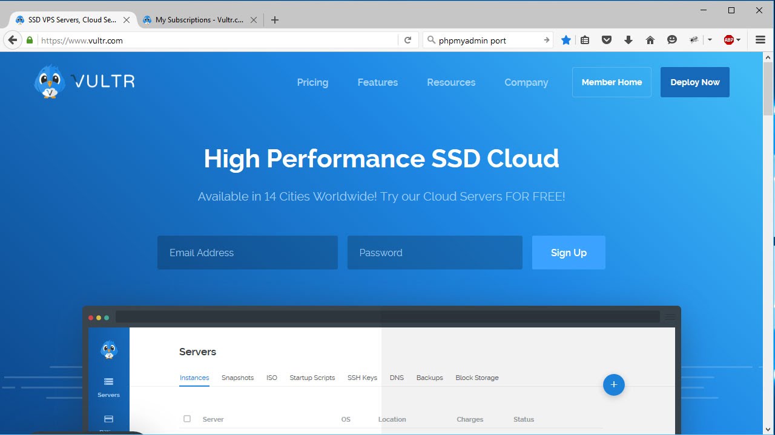Click the Sign Up button

point(569,253)
